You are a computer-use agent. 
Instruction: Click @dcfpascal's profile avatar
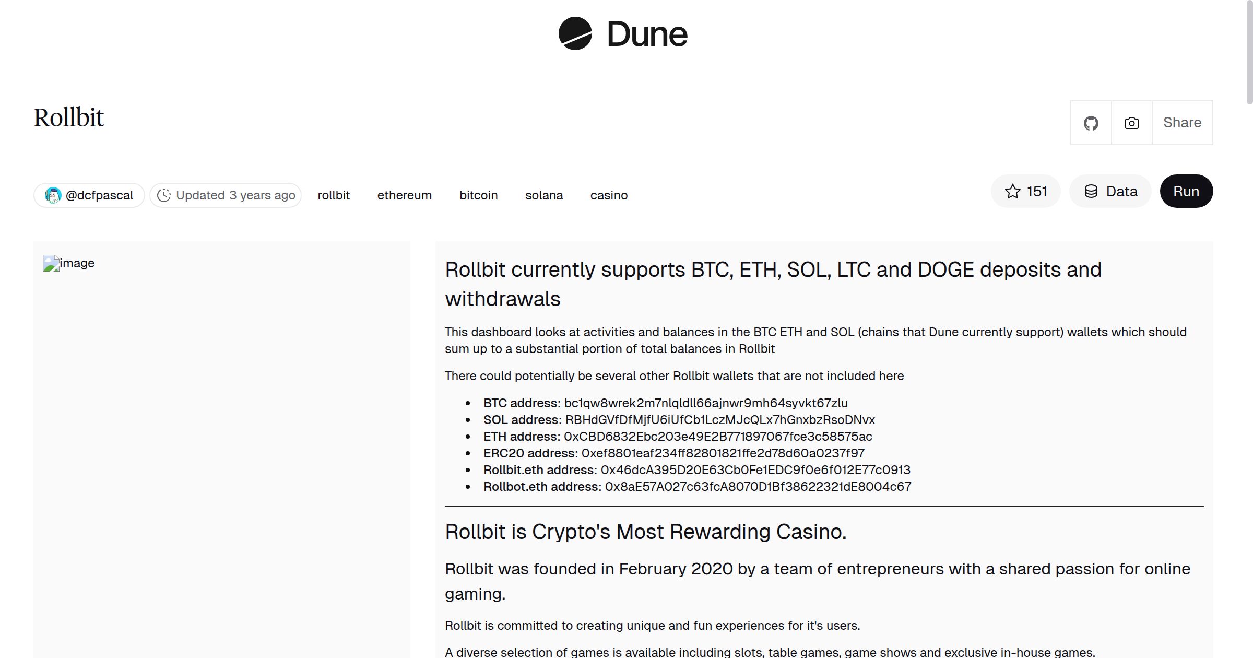(x=53, y=195)
